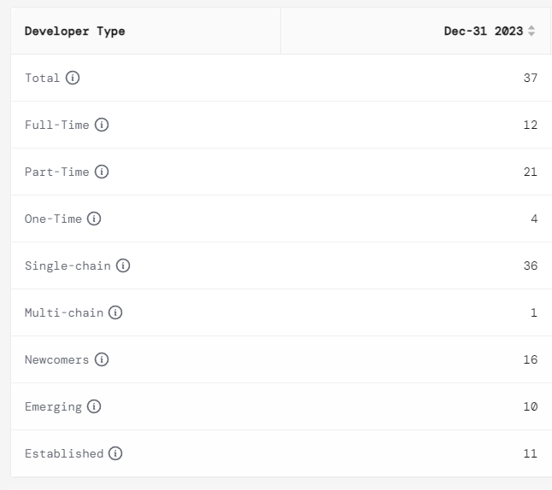Image resolution: width=552 pixels, height=490 pixels.
Task: Click the Established value 11
Action: pyautogui.click(x=531, y=453)
